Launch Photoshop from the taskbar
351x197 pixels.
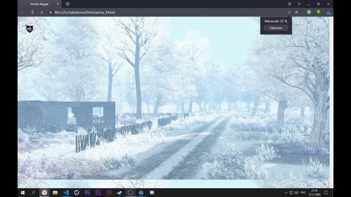point(87,193)
